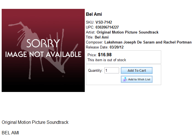Click the Bel Ami product heading
This screenshot has height=136, width=195.
click(94, 14)
